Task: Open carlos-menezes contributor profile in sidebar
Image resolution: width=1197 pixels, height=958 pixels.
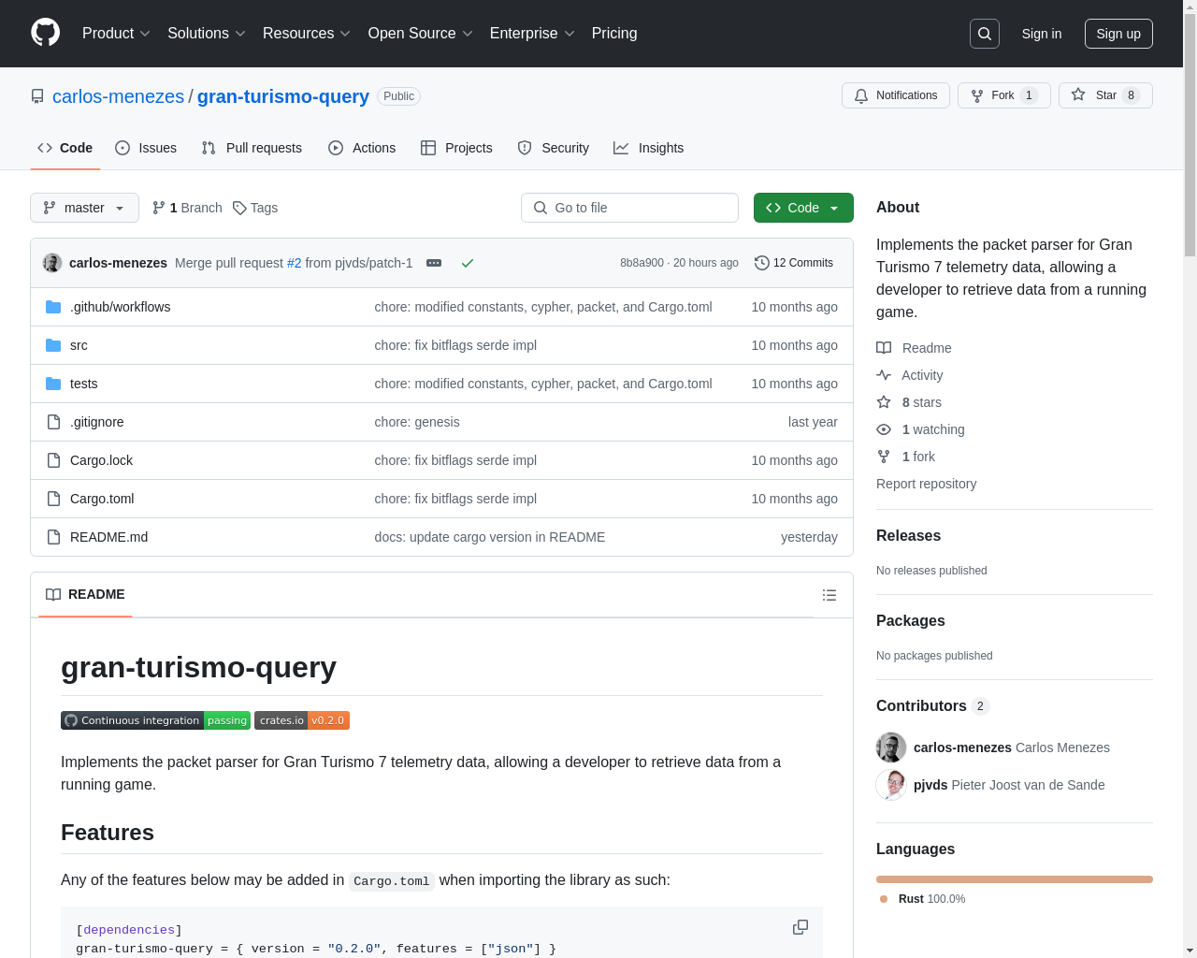Action: (x=962, y=748)
